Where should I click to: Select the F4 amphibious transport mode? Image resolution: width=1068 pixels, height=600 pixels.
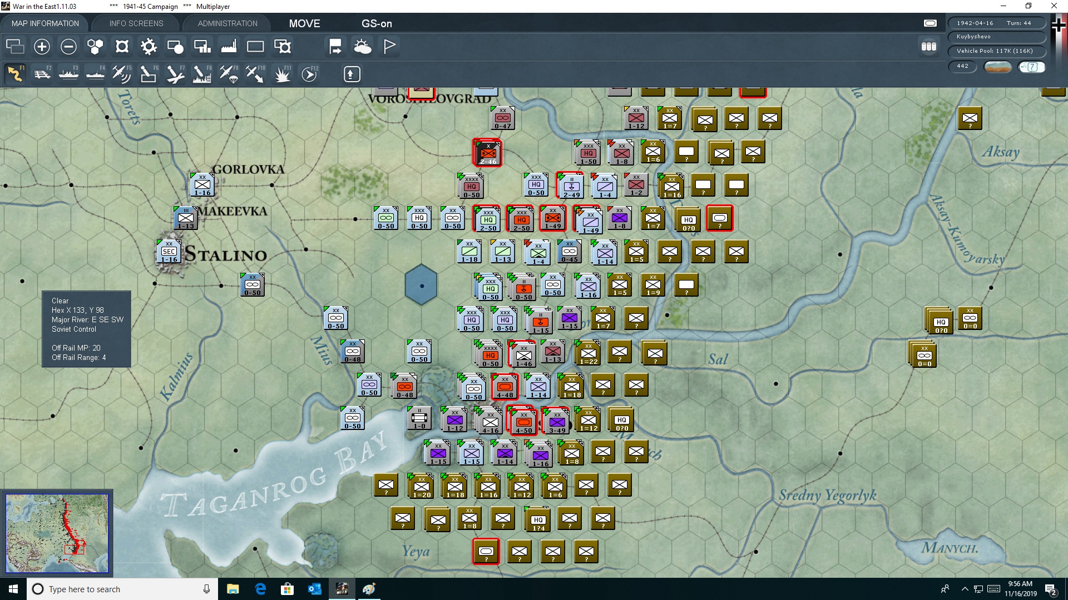[x=95, y=74]
